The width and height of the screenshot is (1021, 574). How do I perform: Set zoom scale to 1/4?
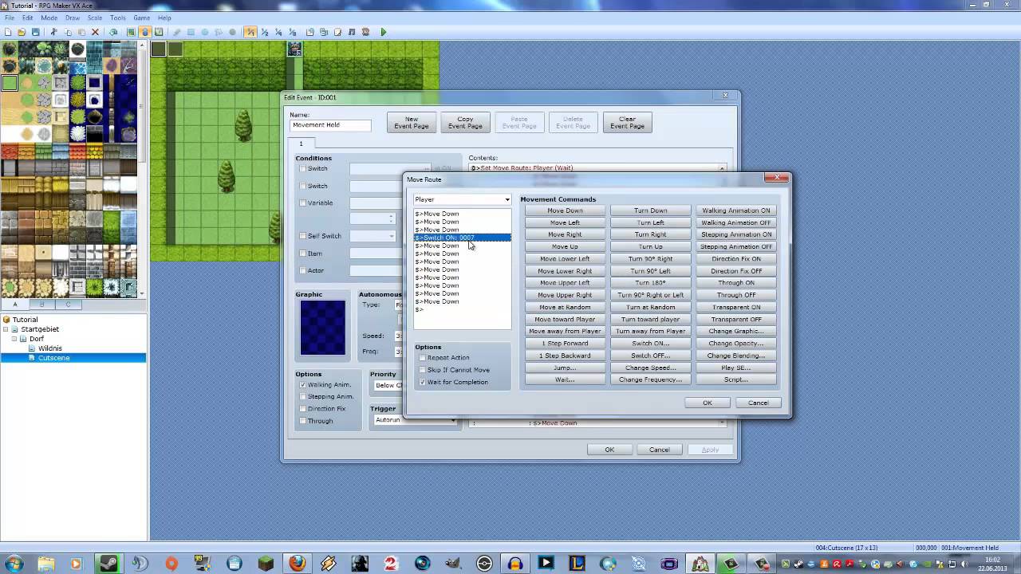(x=278, y=32)
